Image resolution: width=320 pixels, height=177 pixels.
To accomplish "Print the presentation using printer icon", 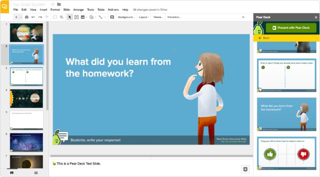I will 27,17.
